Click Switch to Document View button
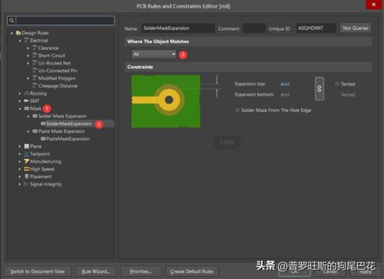The width and height of the screenshot is (384, 279). [x=38, y=271]
